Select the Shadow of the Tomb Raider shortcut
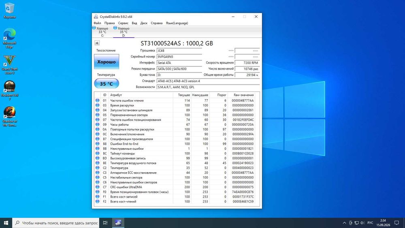This screenshot has height=228, width=405. pos(9,116)
